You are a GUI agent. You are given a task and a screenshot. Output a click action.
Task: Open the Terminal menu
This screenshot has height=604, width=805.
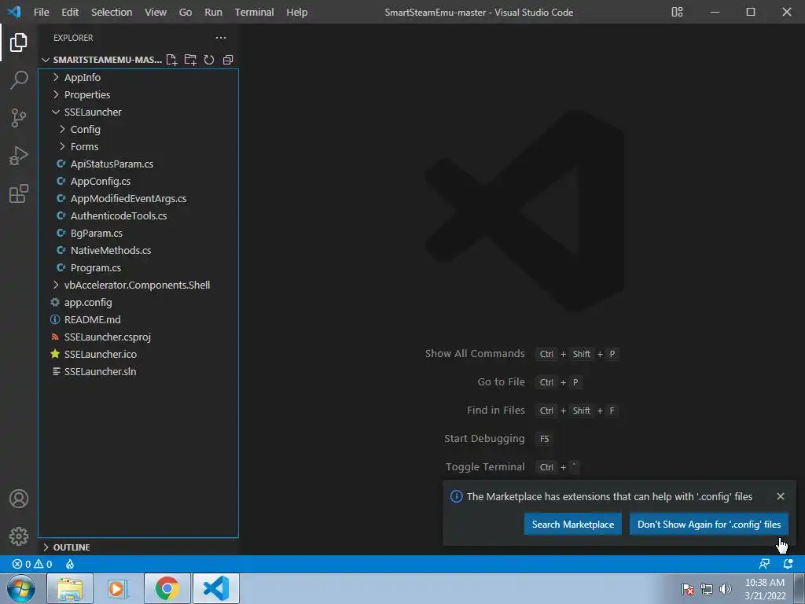point(254,12)
